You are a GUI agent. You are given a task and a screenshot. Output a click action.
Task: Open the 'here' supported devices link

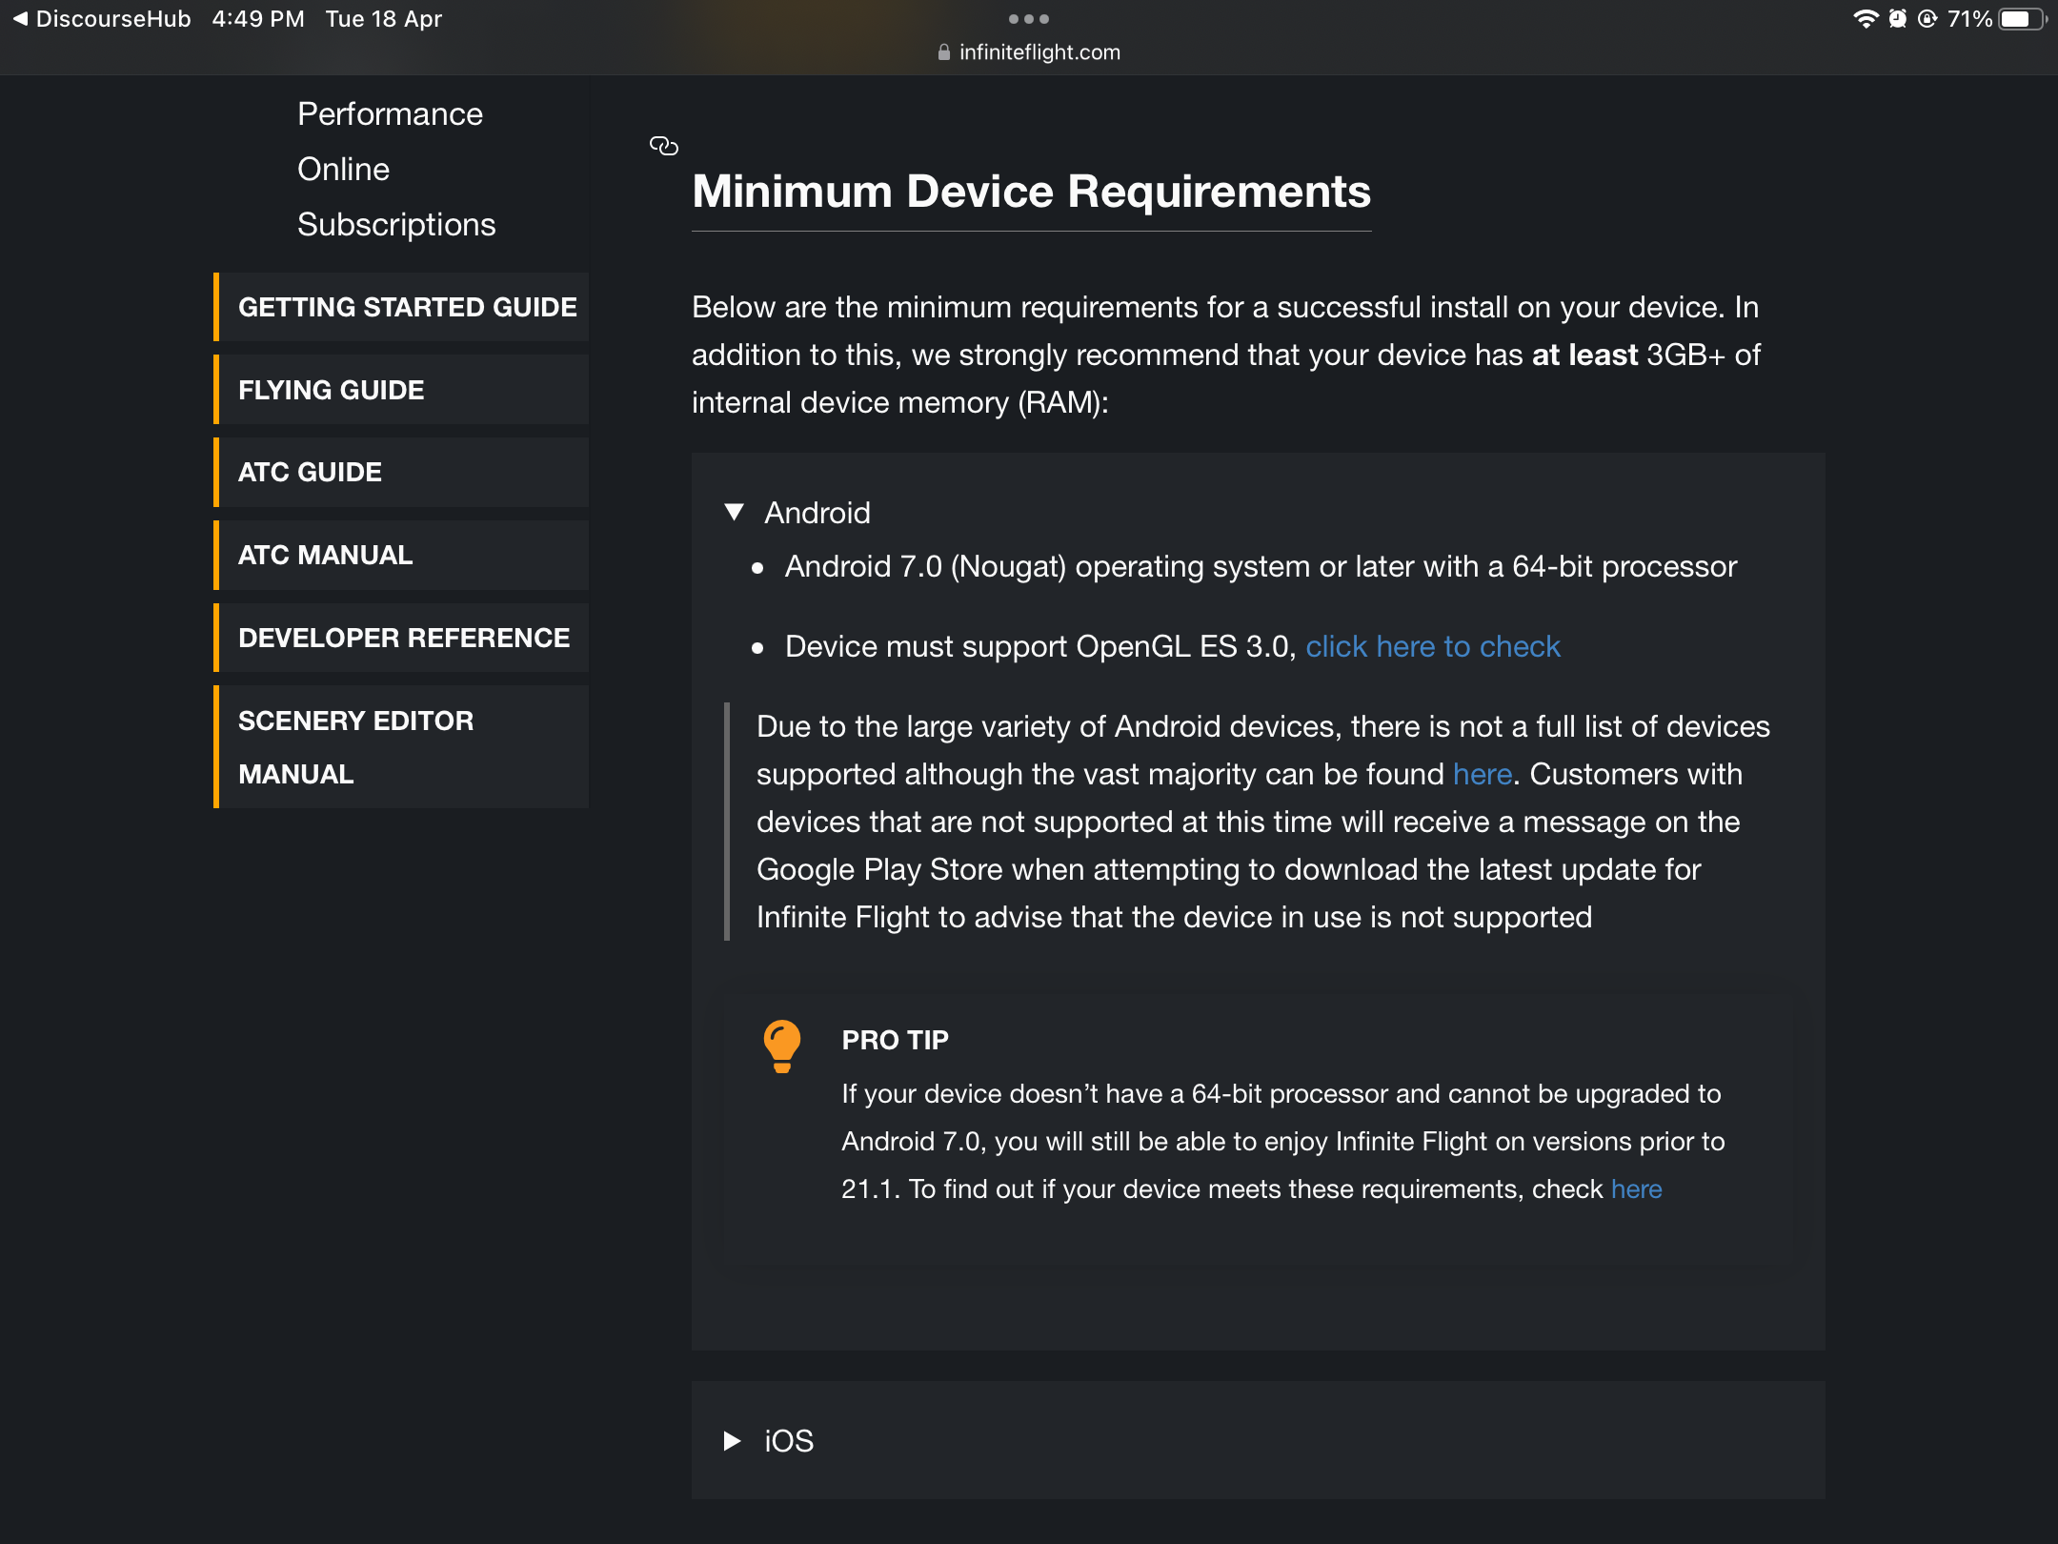tap(1482, 774)
